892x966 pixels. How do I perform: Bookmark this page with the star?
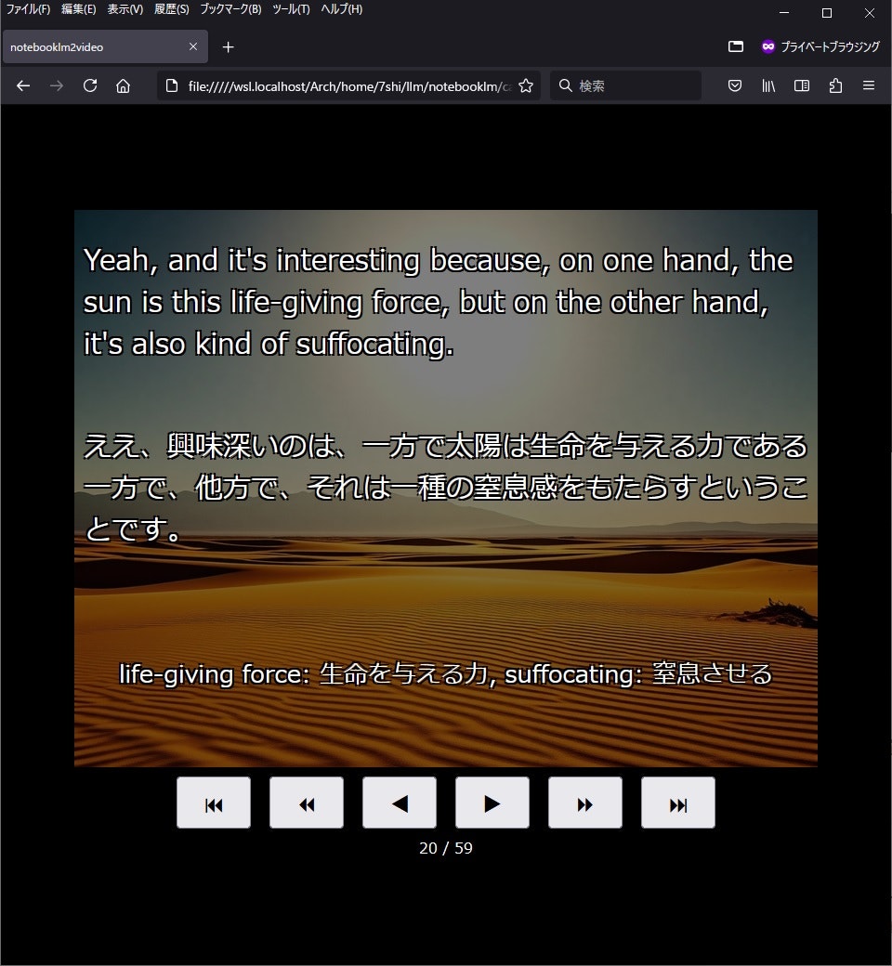coord(526,85)
